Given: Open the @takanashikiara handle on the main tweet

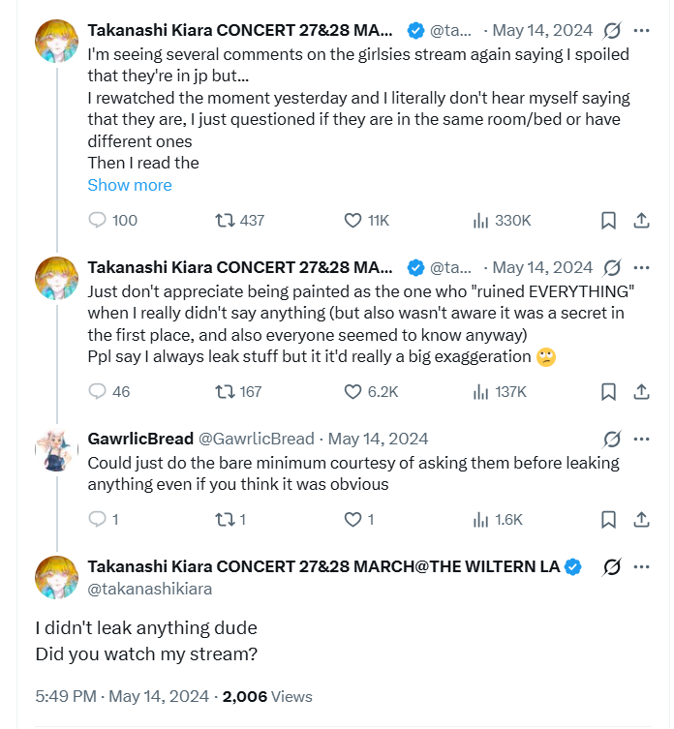Looking at the screenshot, I should 150,589.
